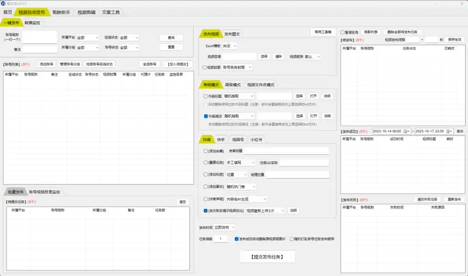Toggle the 暂停发布 checkbox
The height and width of the screenshot is (276, 468).
343,32
